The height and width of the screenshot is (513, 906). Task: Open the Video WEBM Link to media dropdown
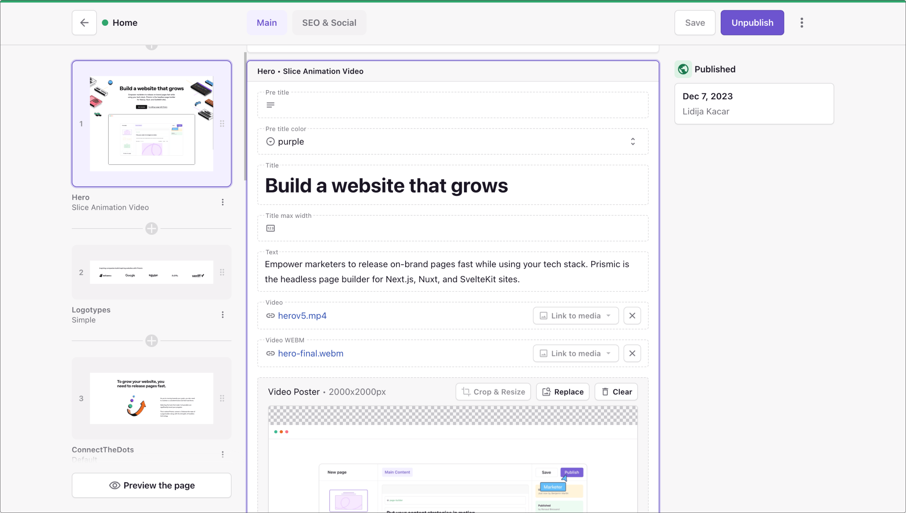[575, 353]
